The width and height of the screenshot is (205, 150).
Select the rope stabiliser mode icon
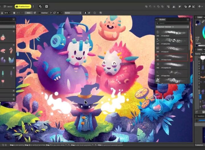point(51,13)
